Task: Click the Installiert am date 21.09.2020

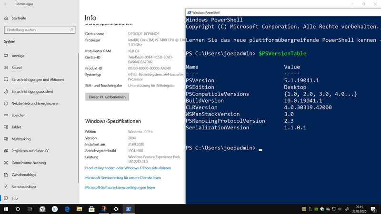Action: pos(136,145)
